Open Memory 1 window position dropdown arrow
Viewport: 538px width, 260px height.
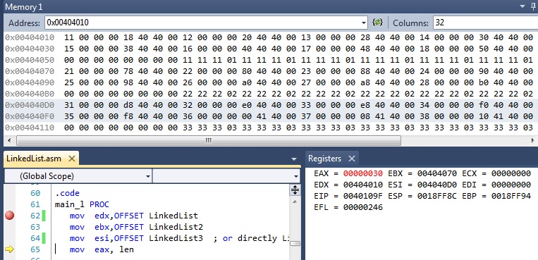pyautogui.click(x=522, y=6)
